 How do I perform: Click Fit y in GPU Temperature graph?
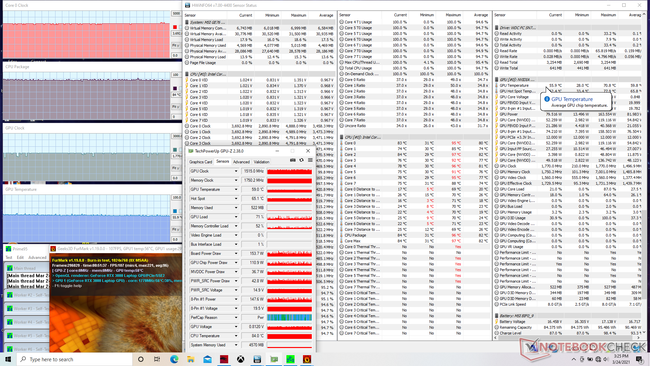pyautogui.click(x=176, y=229)
